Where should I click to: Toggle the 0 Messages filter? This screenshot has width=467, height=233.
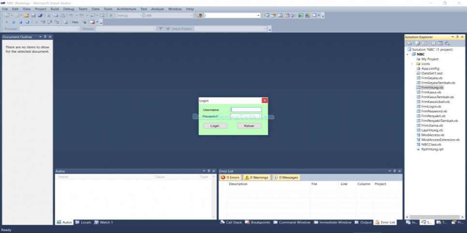click(286, 177)
